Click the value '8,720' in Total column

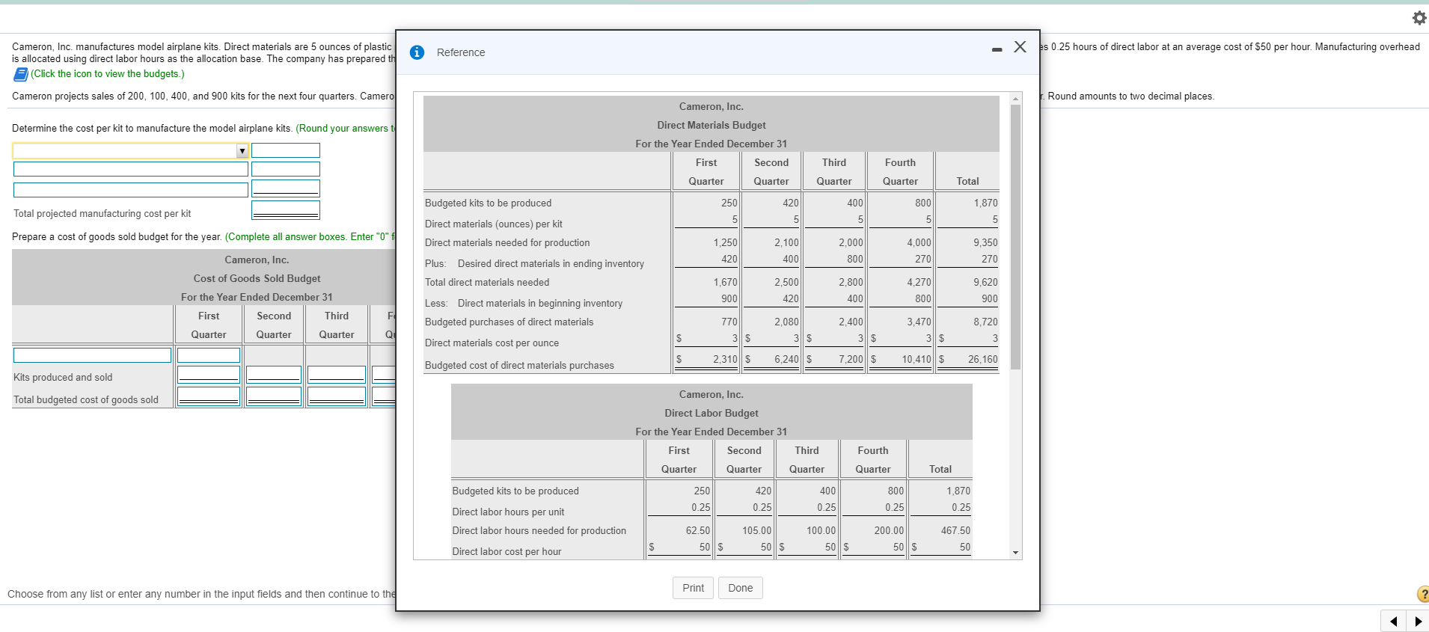[x=985, y=322]
